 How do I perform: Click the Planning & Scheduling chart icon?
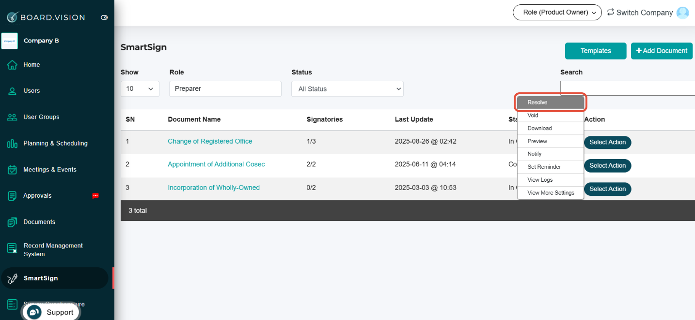coord(12,144)
